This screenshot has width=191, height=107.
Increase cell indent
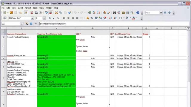[115, 18]
